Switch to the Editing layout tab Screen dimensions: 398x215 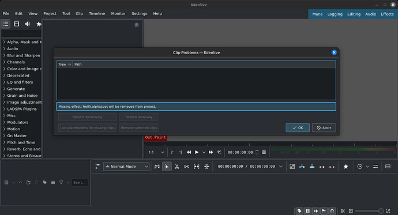(x=354, y=14)
